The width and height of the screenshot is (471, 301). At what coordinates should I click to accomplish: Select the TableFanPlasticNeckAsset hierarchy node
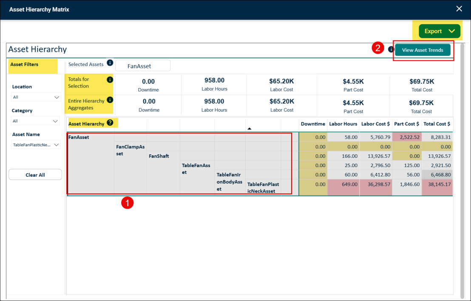coord(263,188)
